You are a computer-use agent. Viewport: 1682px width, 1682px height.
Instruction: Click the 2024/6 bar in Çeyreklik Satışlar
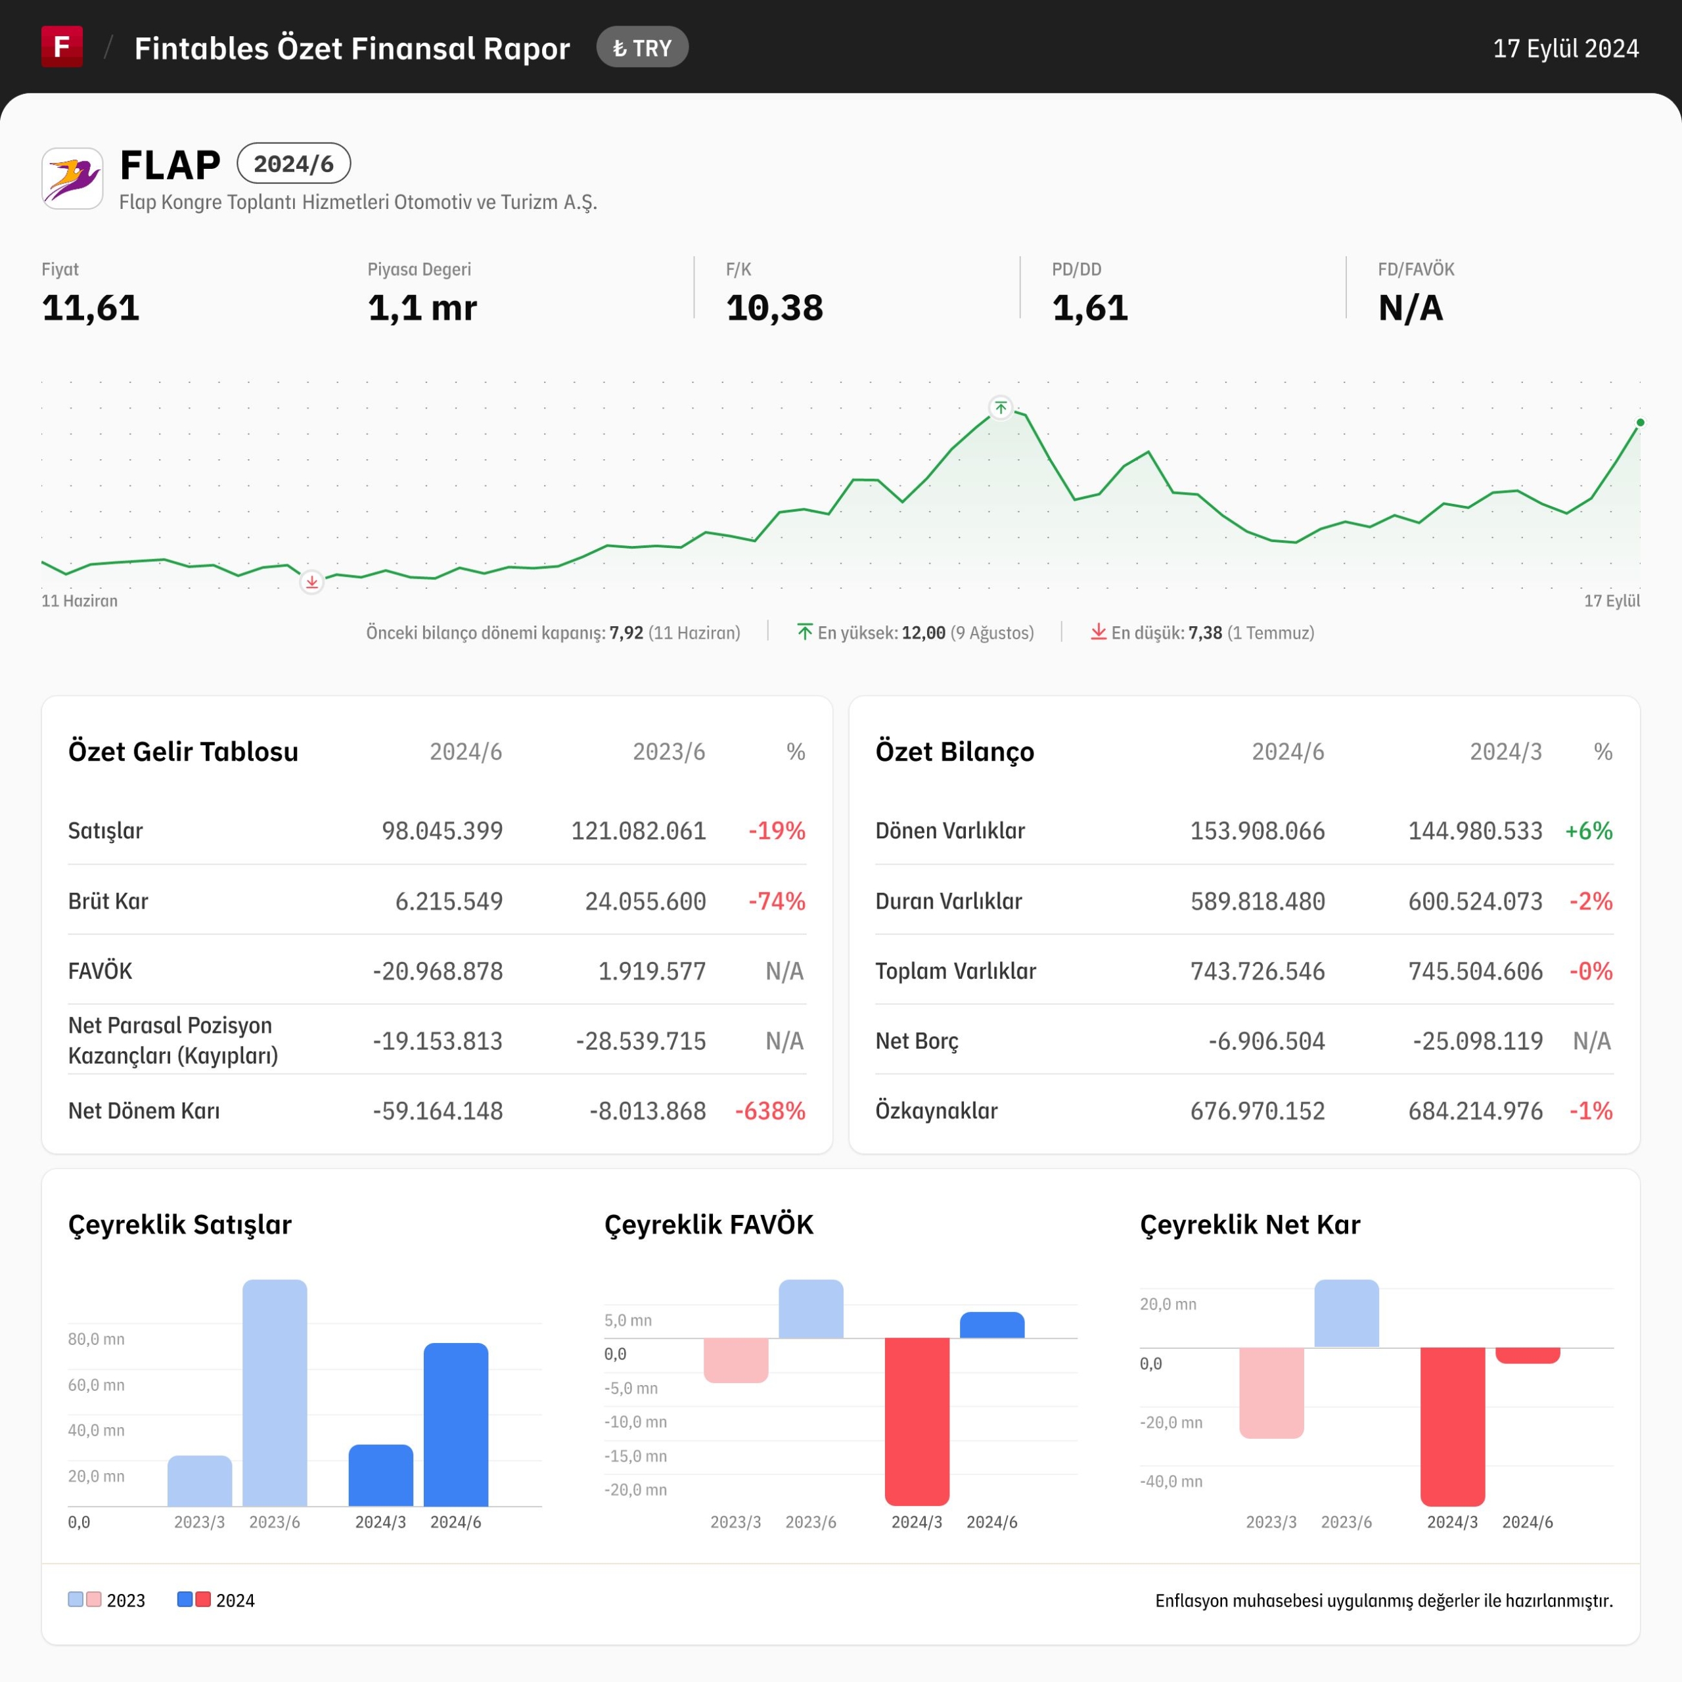point(456,1424)
